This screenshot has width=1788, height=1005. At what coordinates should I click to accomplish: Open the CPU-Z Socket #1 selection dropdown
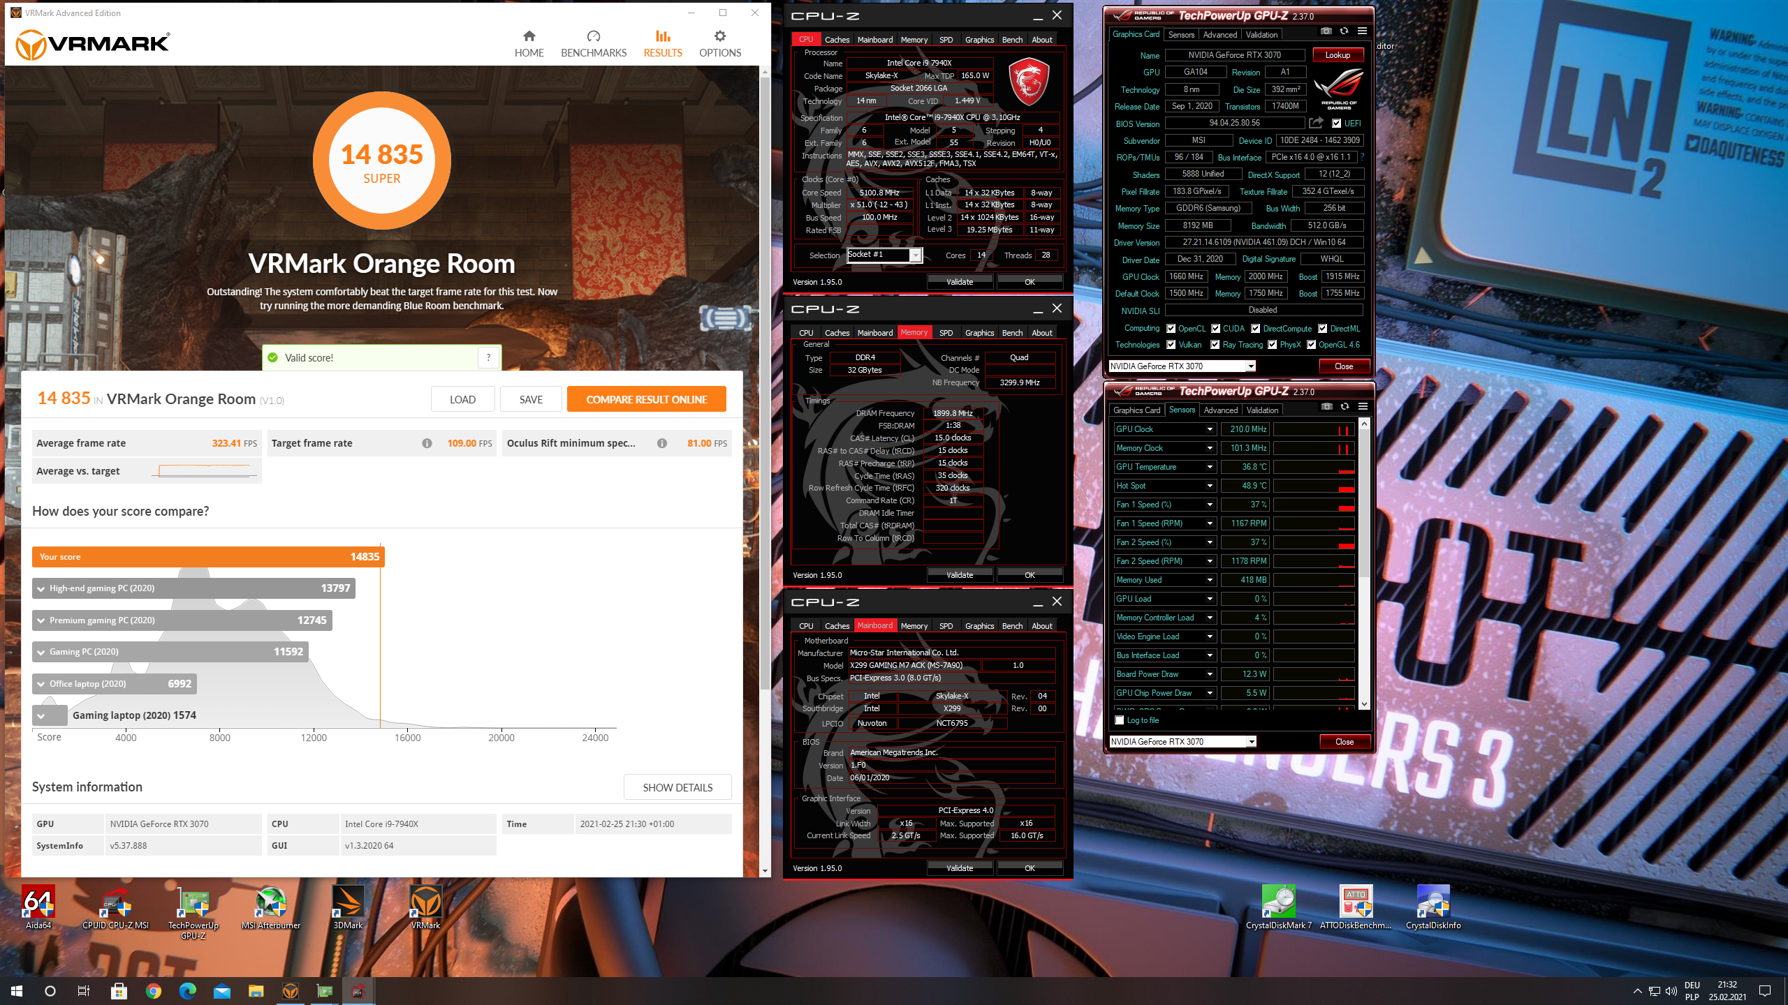point(915,255)
